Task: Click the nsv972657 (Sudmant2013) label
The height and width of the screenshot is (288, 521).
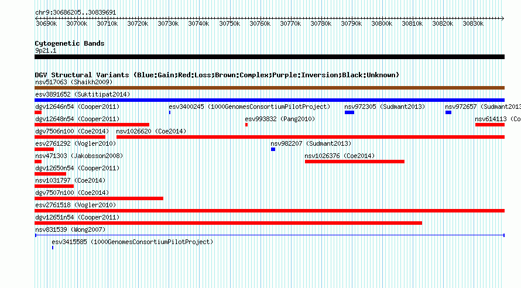Action: [x=483, y=107]
